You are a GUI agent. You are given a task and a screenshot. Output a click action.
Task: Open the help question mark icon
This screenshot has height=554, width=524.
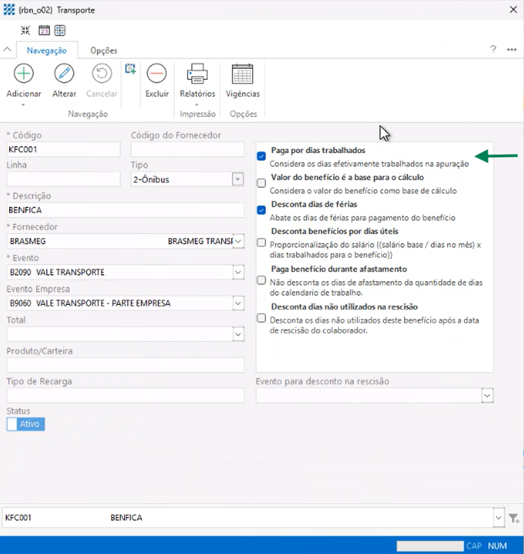(493, 49)
